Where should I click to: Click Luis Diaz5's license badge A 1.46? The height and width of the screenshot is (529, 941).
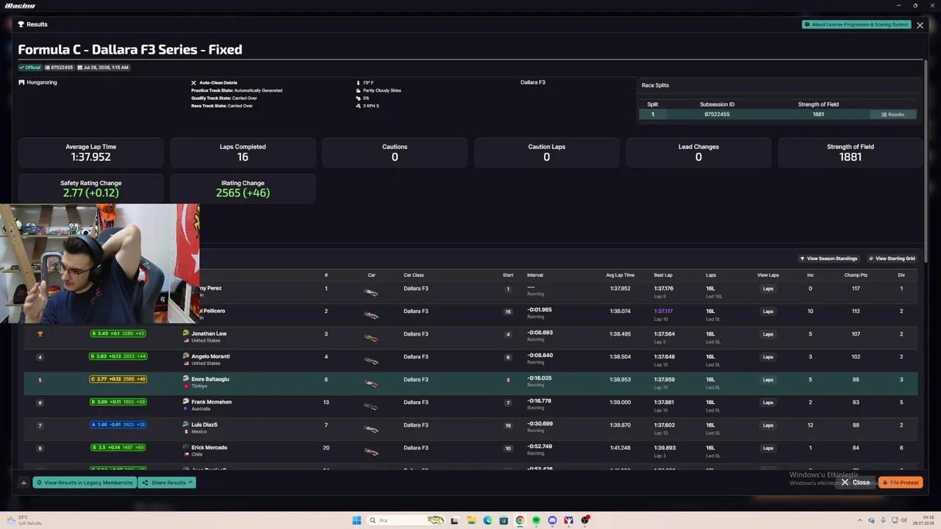[x=118, y=425]
